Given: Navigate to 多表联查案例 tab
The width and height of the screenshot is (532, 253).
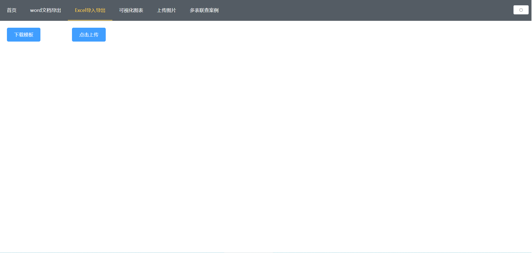Looking at the screenshot, I should (204, 10).
